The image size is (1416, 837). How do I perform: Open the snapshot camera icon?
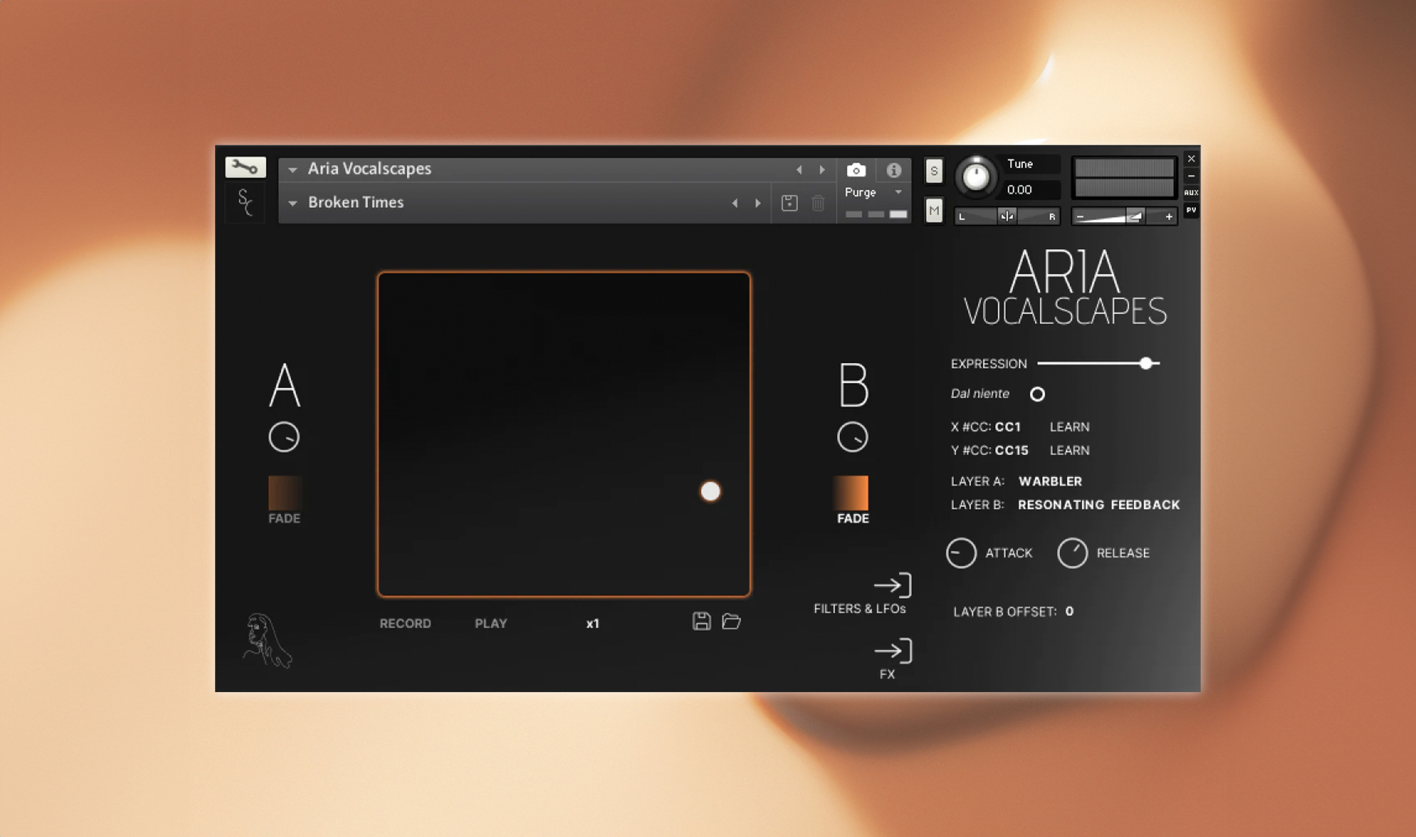(x=857, y=169)
